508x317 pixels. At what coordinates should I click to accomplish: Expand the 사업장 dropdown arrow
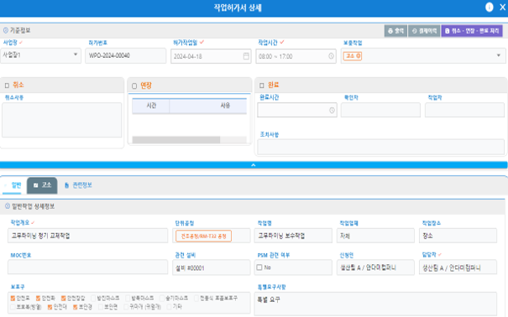(x=76, y=55)
